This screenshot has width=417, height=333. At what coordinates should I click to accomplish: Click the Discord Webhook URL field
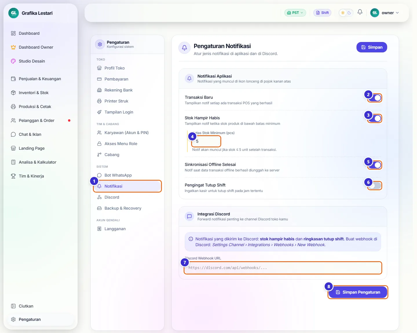click(x=283, y=268)
